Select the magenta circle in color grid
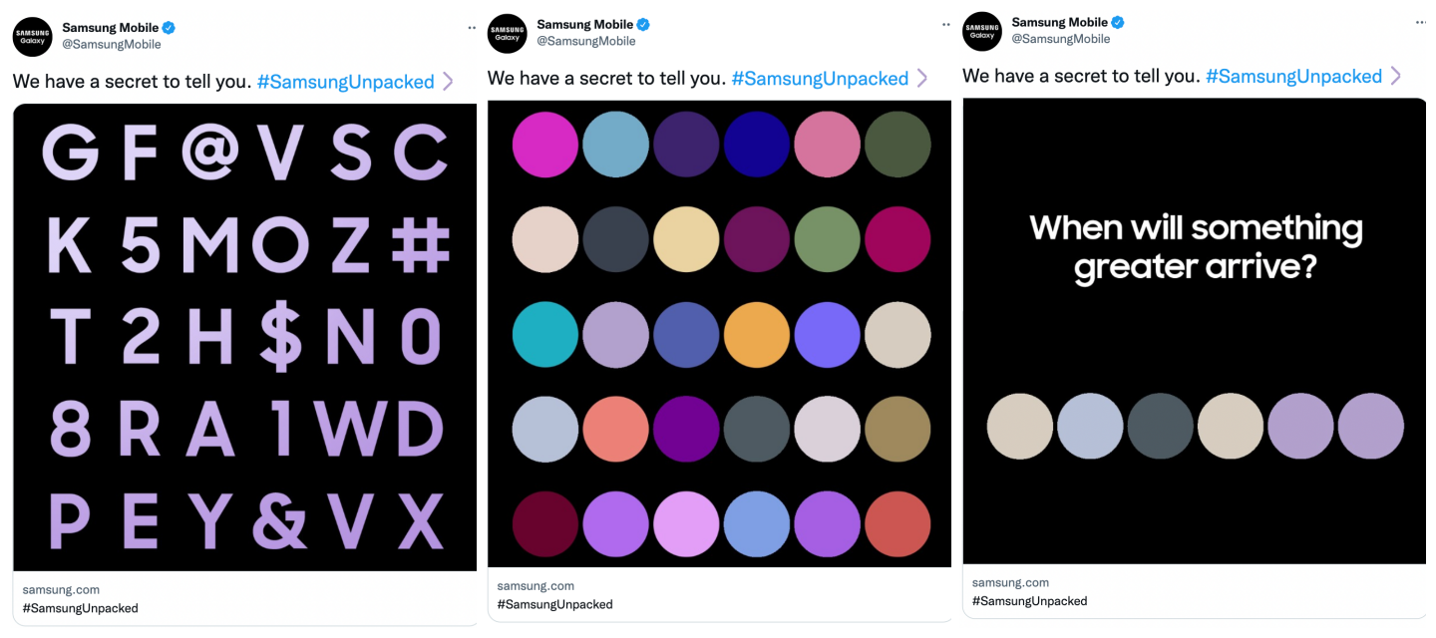The height and width of the screenshot is (638, 1436). tap(545, 145)
